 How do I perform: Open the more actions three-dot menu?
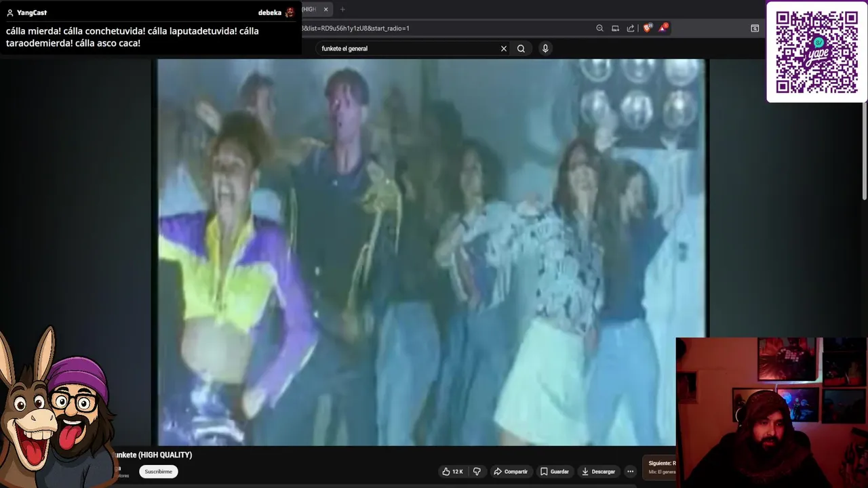[630, 472]
